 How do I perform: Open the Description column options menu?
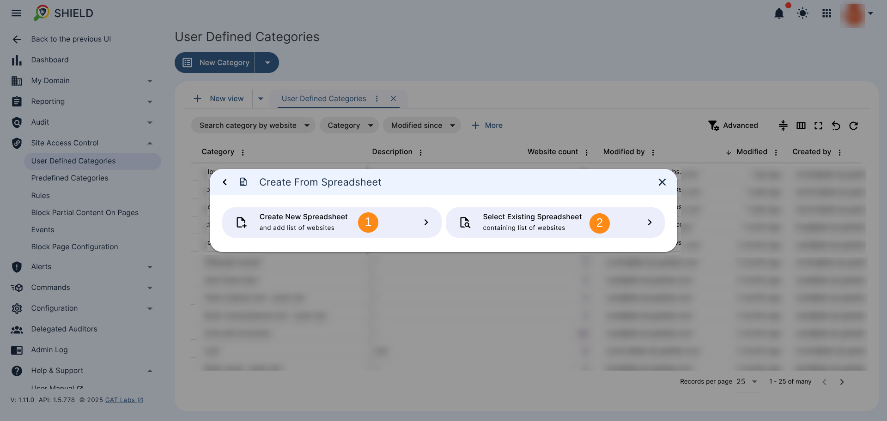click(421, 152)
